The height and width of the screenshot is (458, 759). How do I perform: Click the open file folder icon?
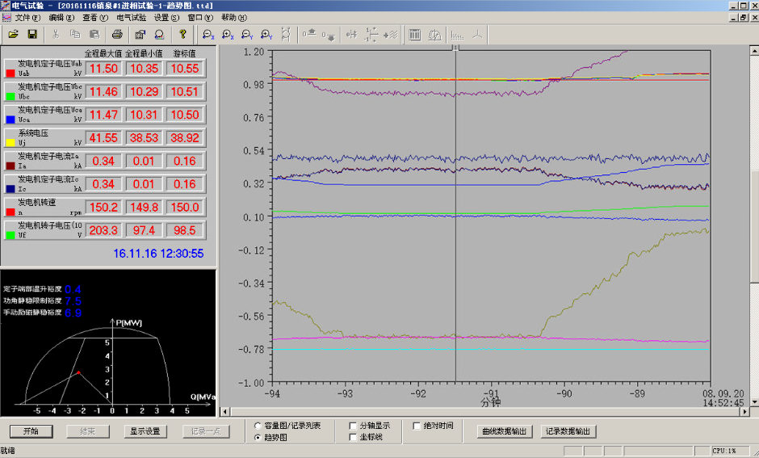(14, 35)
